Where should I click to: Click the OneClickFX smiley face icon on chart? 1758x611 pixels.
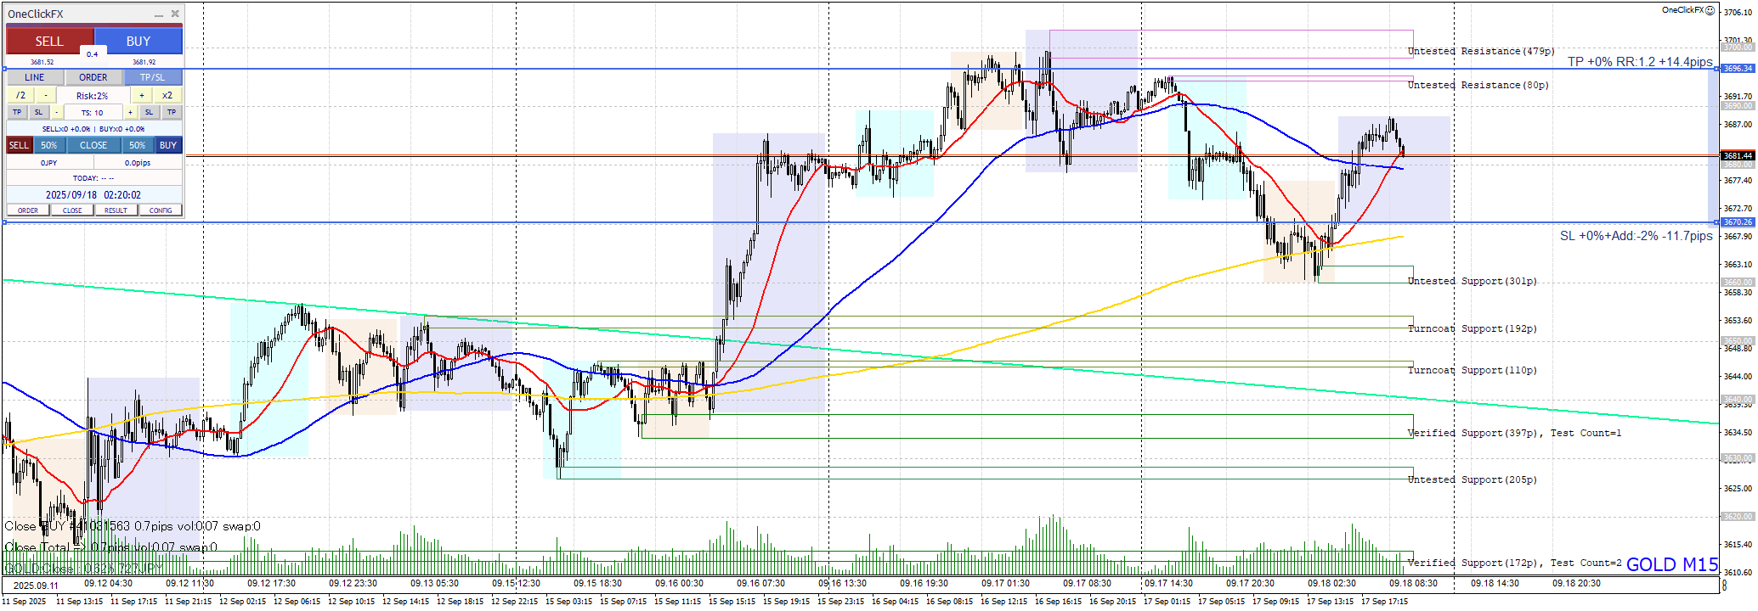[1710, 10]
